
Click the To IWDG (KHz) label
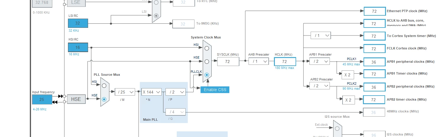pyautogui.click(x=207, y=23)
